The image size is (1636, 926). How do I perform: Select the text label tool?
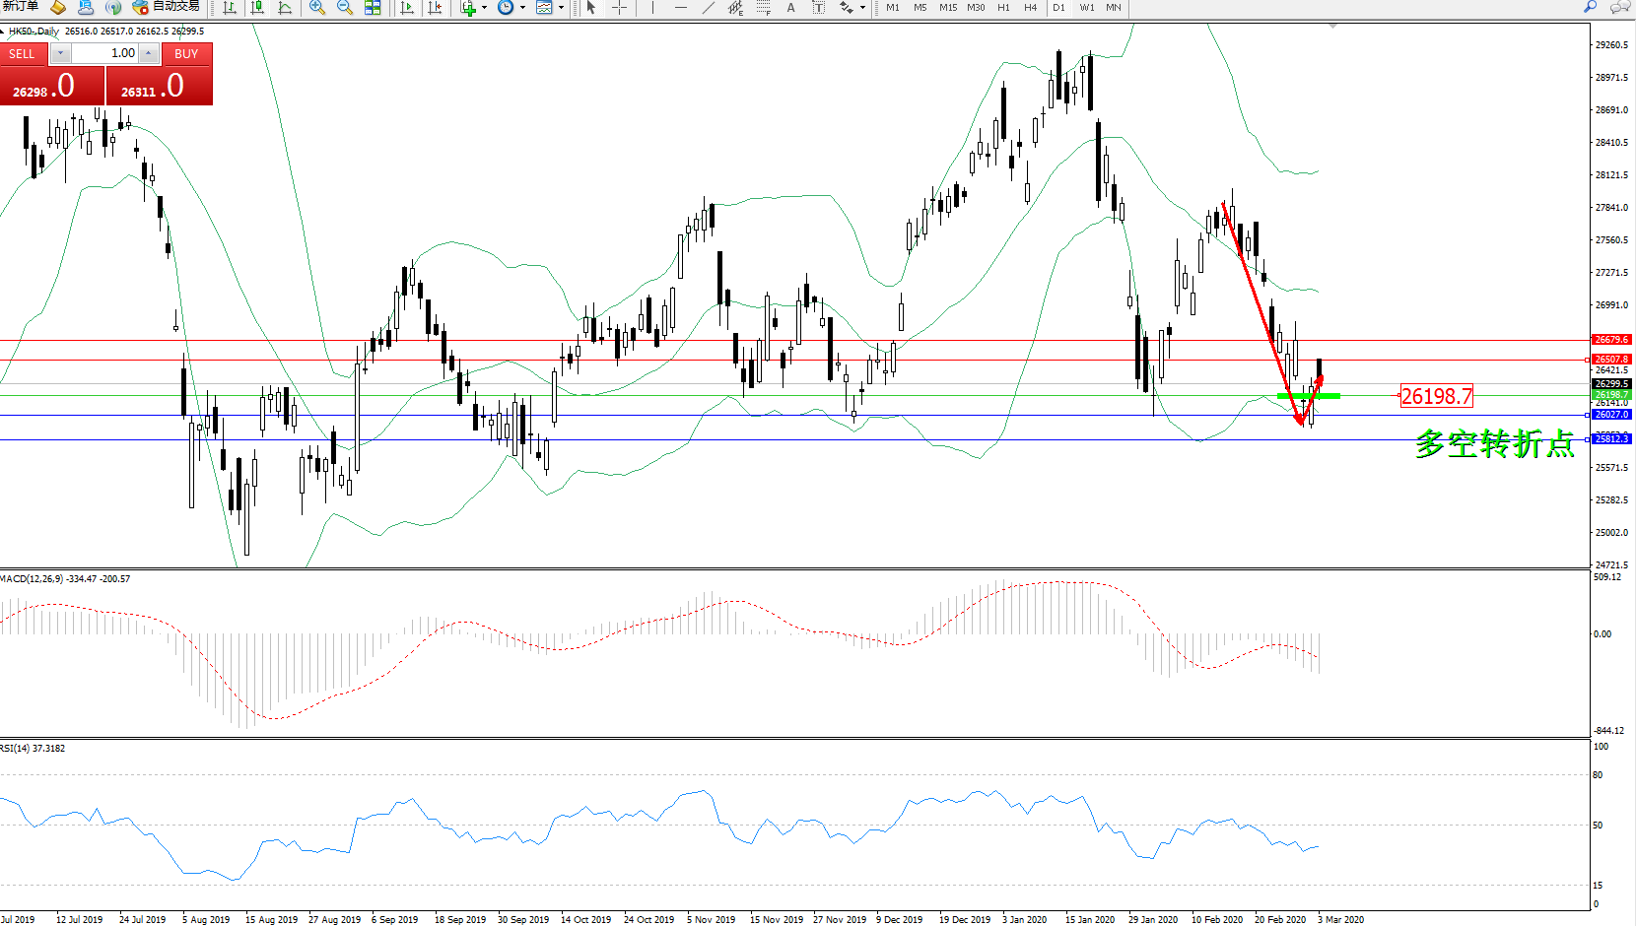(790, 8)
